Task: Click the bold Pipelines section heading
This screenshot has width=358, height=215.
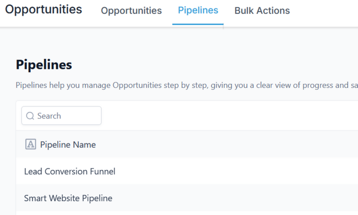Action: click(x=44, y=65)
